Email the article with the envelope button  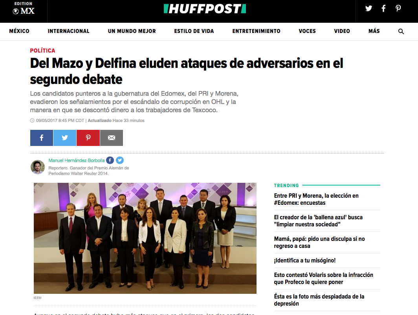pyautogui.click(x=112, y=138)
